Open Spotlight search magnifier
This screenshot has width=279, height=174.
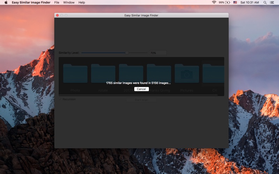[265, 2]
